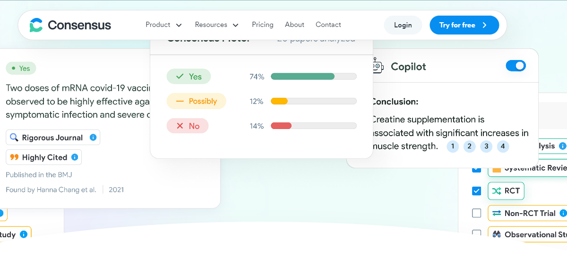Open citation number 2

(x=469, y=147)
